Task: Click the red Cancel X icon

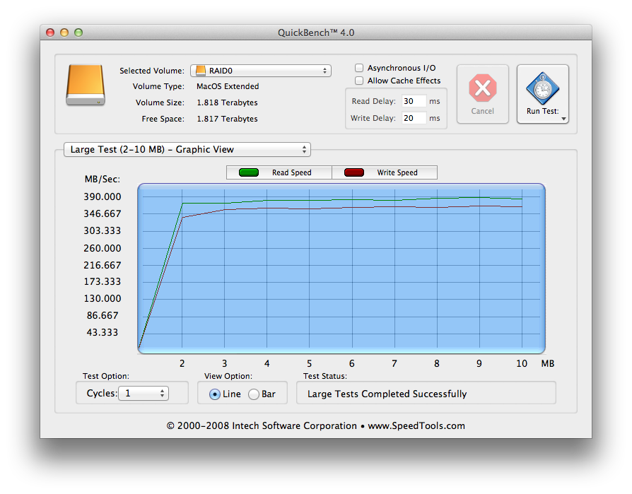Action: coord(482,88)
